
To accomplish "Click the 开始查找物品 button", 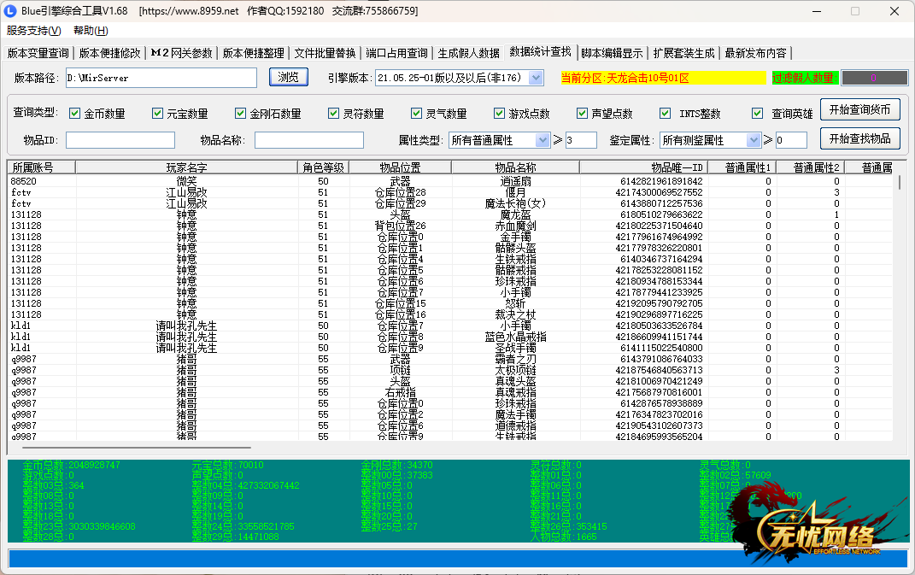I will pyautogui.click(x=859, y=138).
